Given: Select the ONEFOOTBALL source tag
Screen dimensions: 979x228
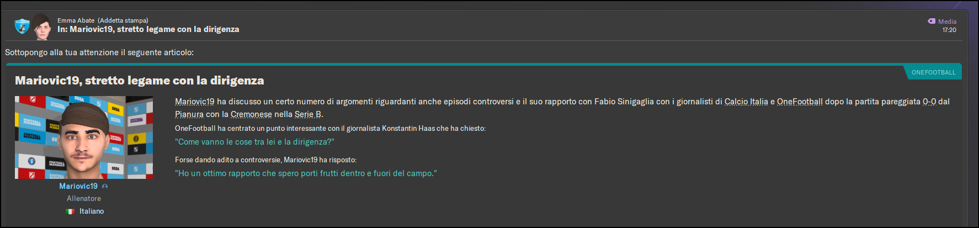Looking at the screenshot, I should pos(933,72).
